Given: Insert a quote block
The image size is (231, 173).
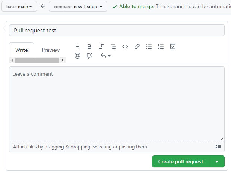Looking at the screenshot, I should tap(113, 47).
